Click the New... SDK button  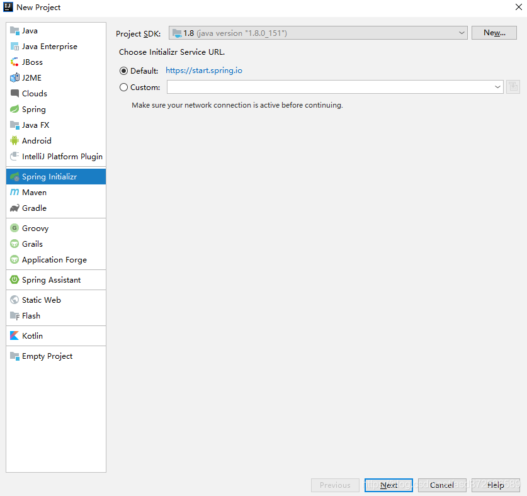pyautogui.click(x=494, y=33)
